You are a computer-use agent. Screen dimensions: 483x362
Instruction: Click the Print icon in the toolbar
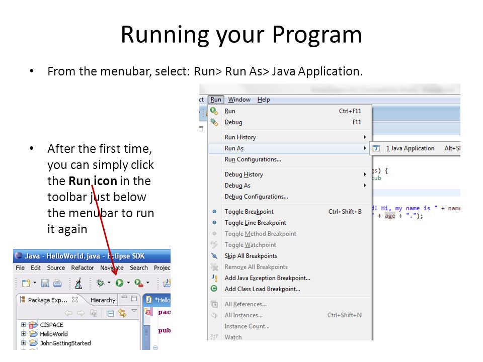(x=57, y=283)
